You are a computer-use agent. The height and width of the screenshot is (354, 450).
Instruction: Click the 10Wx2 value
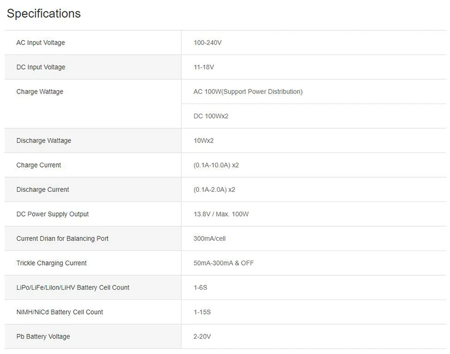coord(204,140)
